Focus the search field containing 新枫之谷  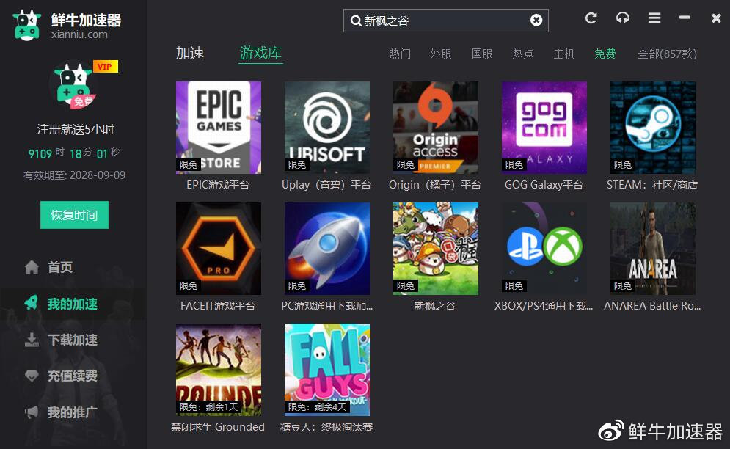[x=445, y=21]
